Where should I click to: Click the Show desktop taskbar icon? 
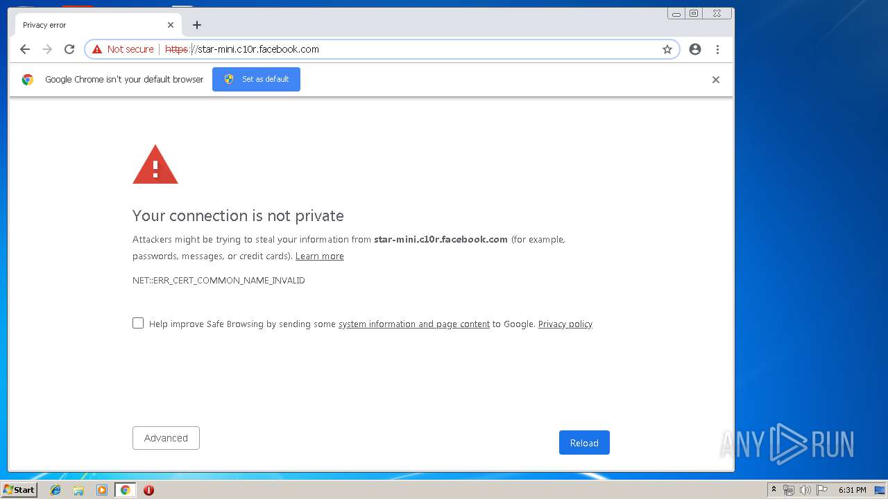(x=880, y=490)
